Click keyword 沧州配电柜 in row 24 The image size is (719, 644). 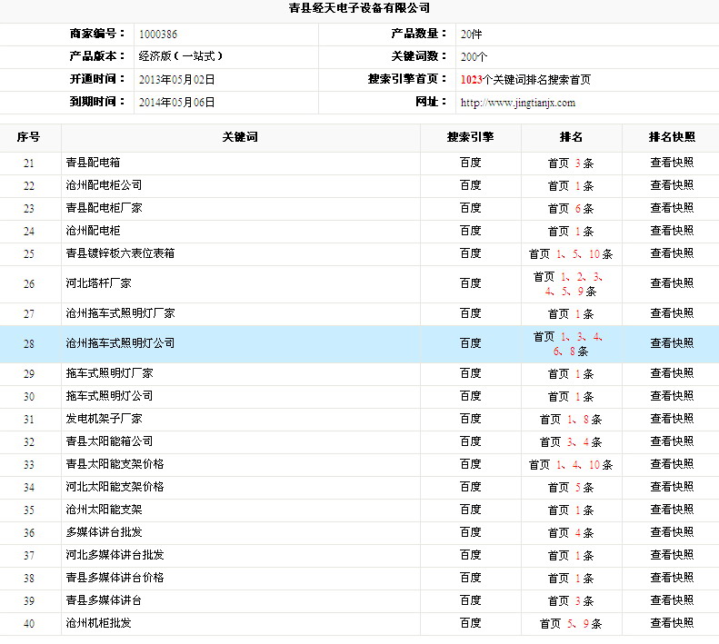coord(93,231)
